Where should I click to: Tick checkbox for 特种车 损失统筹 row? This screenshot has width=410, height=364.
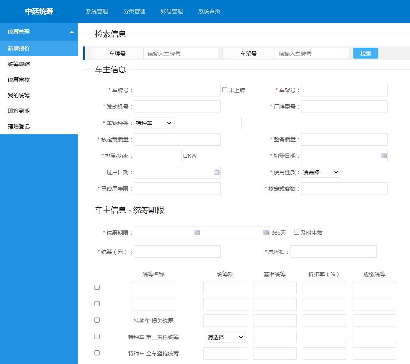coord(97,320)
